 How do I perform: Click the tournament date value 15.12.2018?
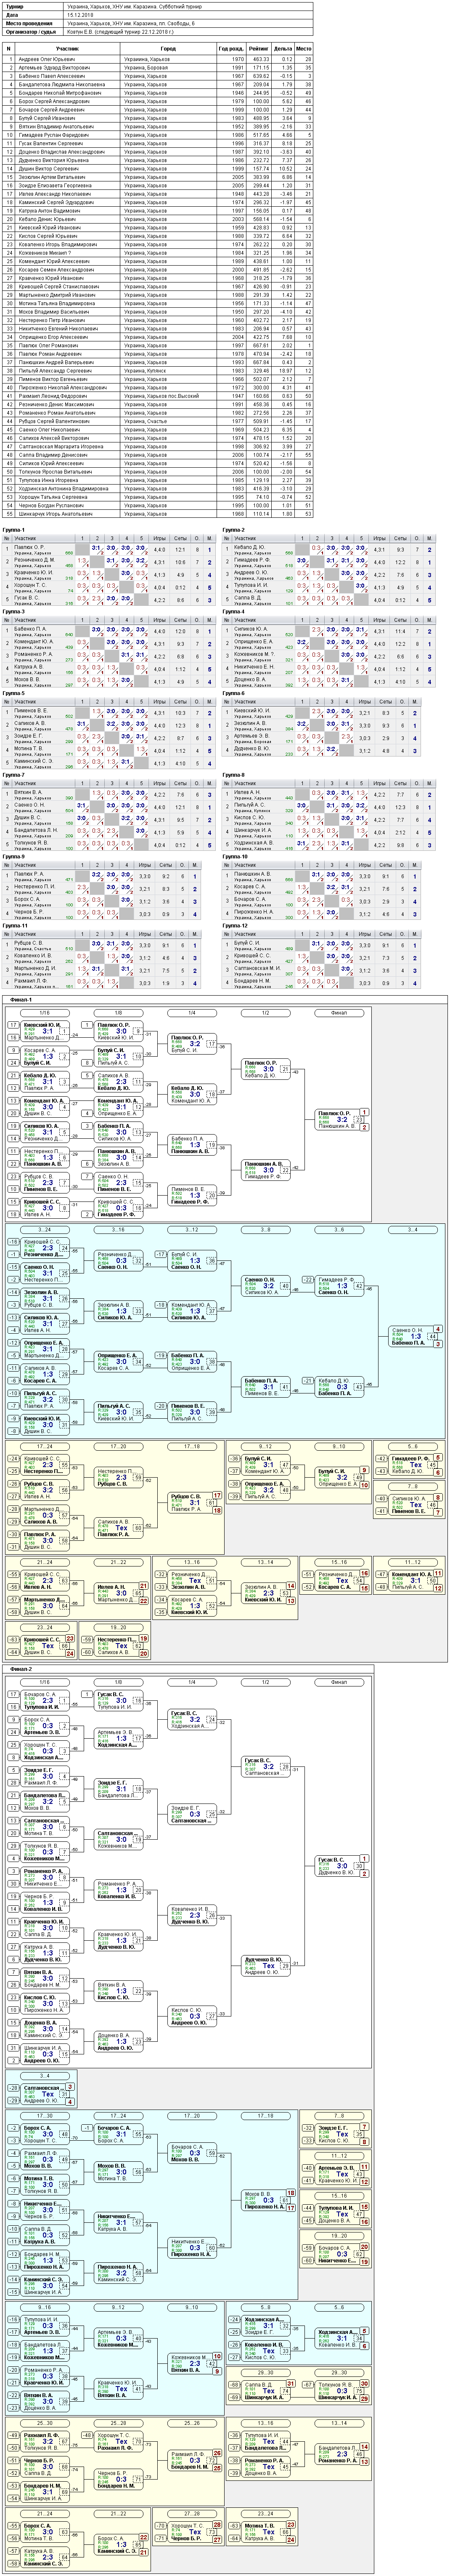coord(79,15)
